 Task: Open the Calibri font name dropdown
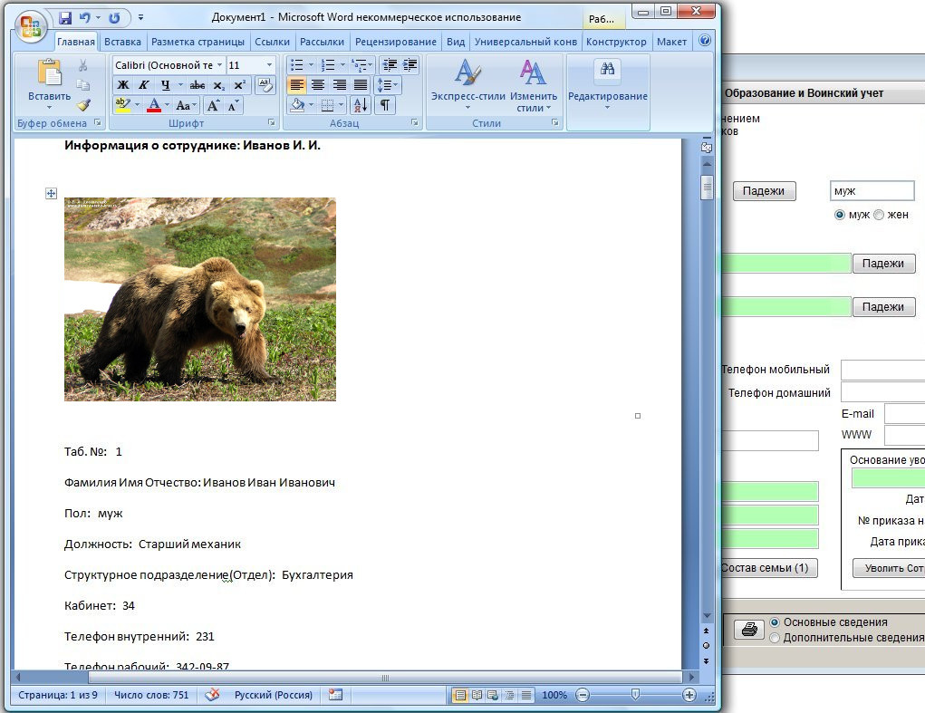tap(219, 65)
